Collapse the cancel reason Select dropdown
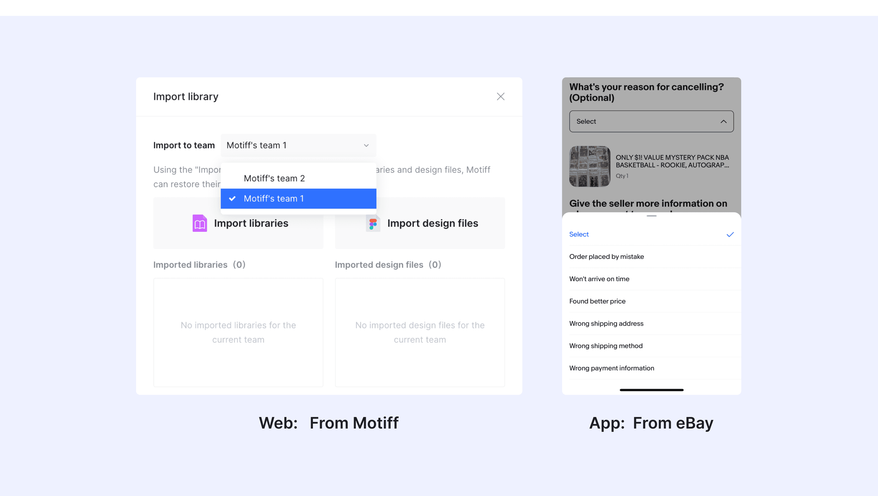Screen dimensions: 878x496 [x=651, y=122]
